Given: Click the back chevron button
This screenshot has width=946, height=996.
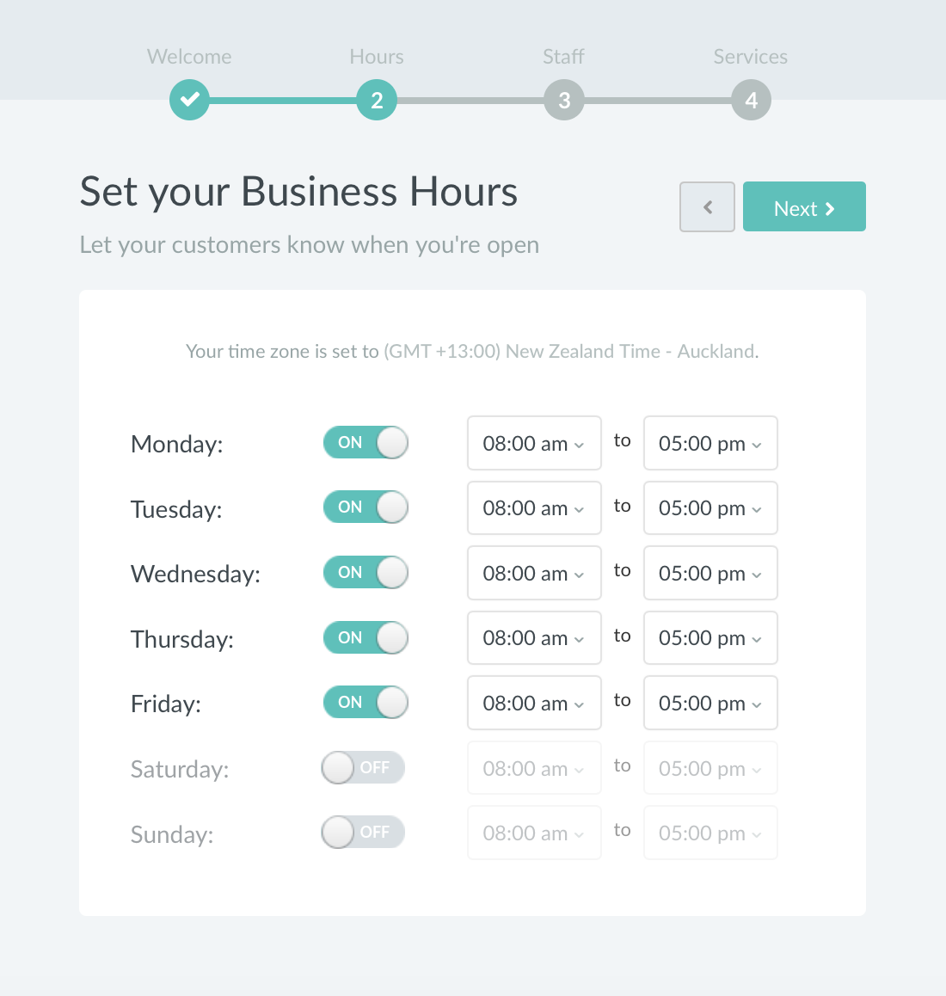Looking at the screenshot, I should (707, 206).
